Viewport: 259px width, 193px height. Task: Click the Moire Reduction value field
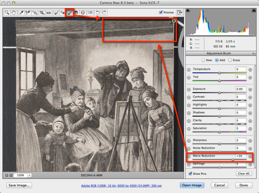coord(241,156)
